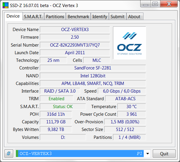Click the serial number OCZ-82K2293MVT3J7YQ7
Screen dimensions: 180x162
coord(75,45)
